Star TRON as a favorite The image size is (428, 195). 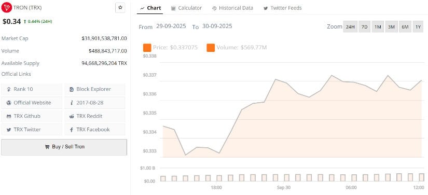[120, 8]
